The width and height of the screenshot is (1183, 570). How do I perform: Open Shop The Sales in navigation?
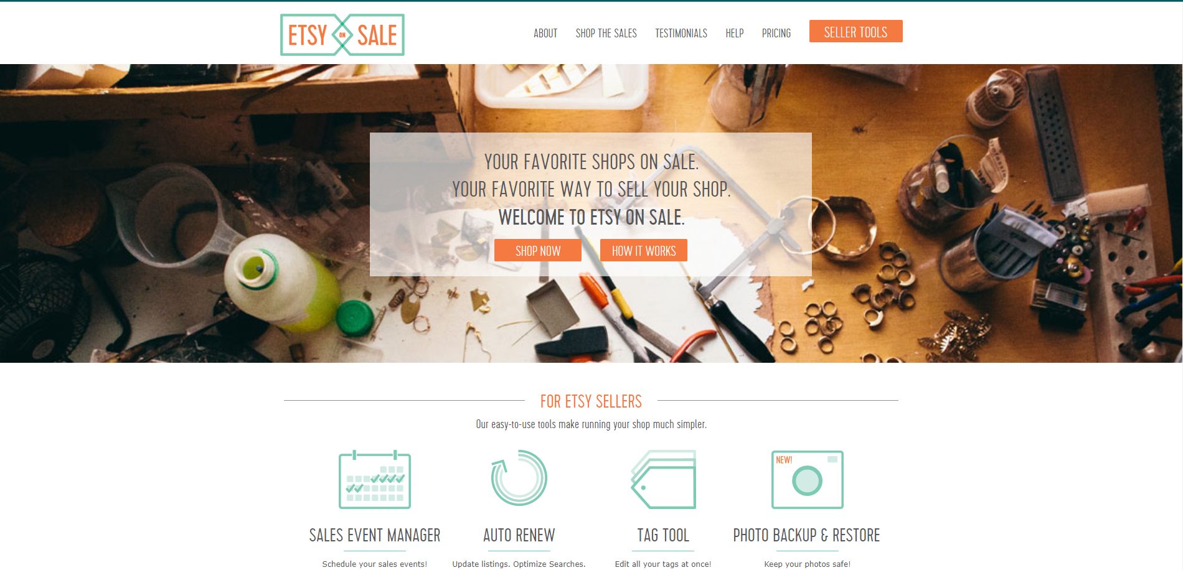[x=606, y=33]
